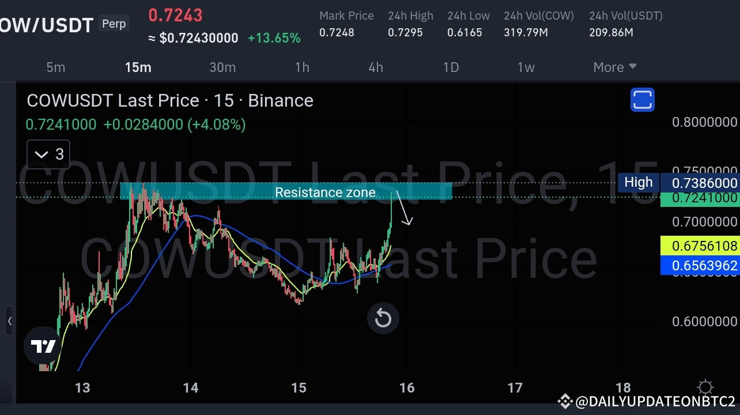This screenshot has height=415, width=740.
Task: Expand the More timeframes dropdown
Action: point(614,67)
